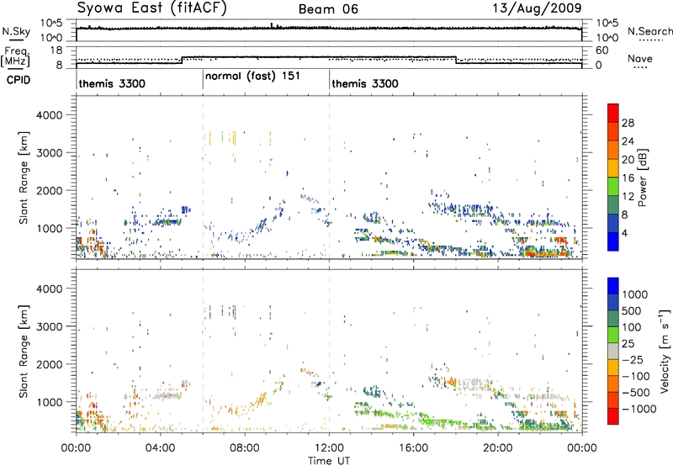Click the date '13/Aug/2009'
673x466 pixels.
point(537,8)
